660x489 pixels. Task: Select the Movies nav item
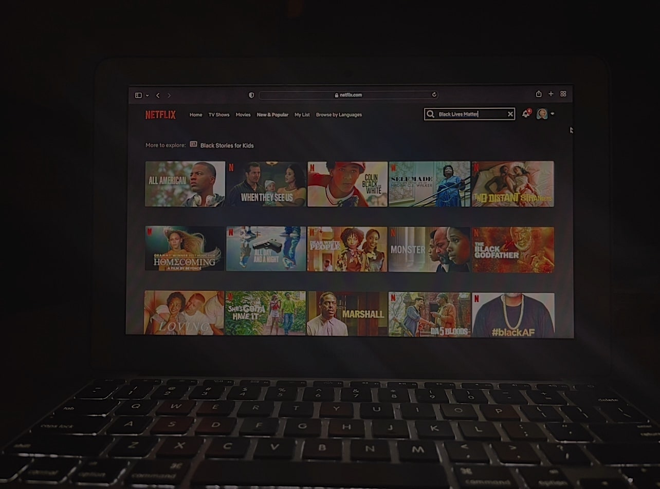(243, 115)
